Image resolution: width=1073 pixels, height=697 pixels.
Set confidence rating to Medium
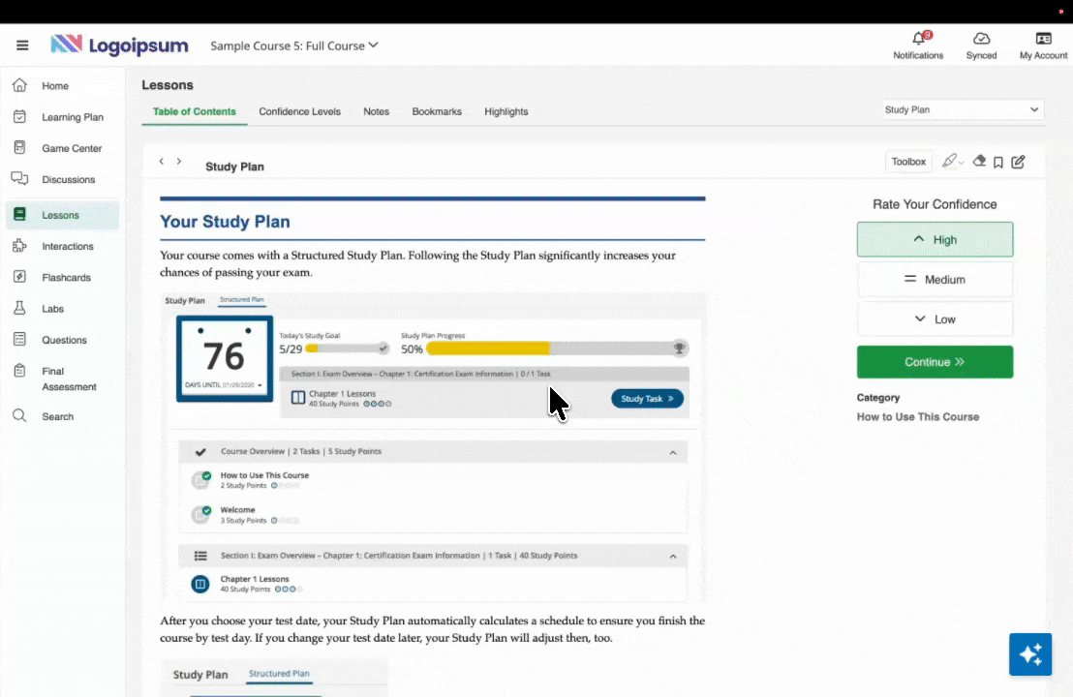(935, 280)
